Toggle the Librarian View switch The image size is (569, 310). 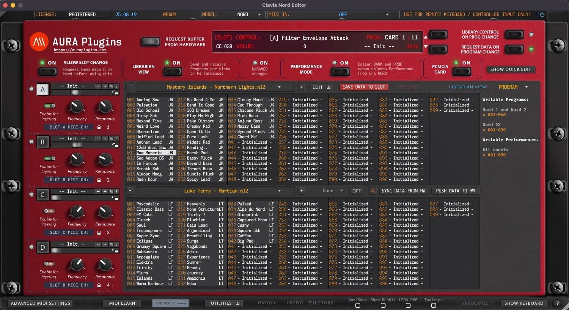click(x=173, y=71)
